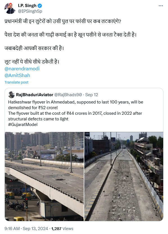This screenshot has height=234, width=168.
Task: Click the I.P. Singh display name
Action: click(27, 6)
